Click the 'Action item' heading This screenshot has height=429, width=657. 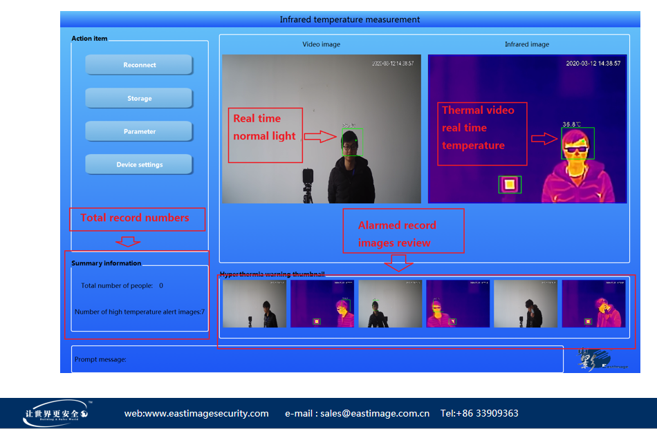coord(89,39)
